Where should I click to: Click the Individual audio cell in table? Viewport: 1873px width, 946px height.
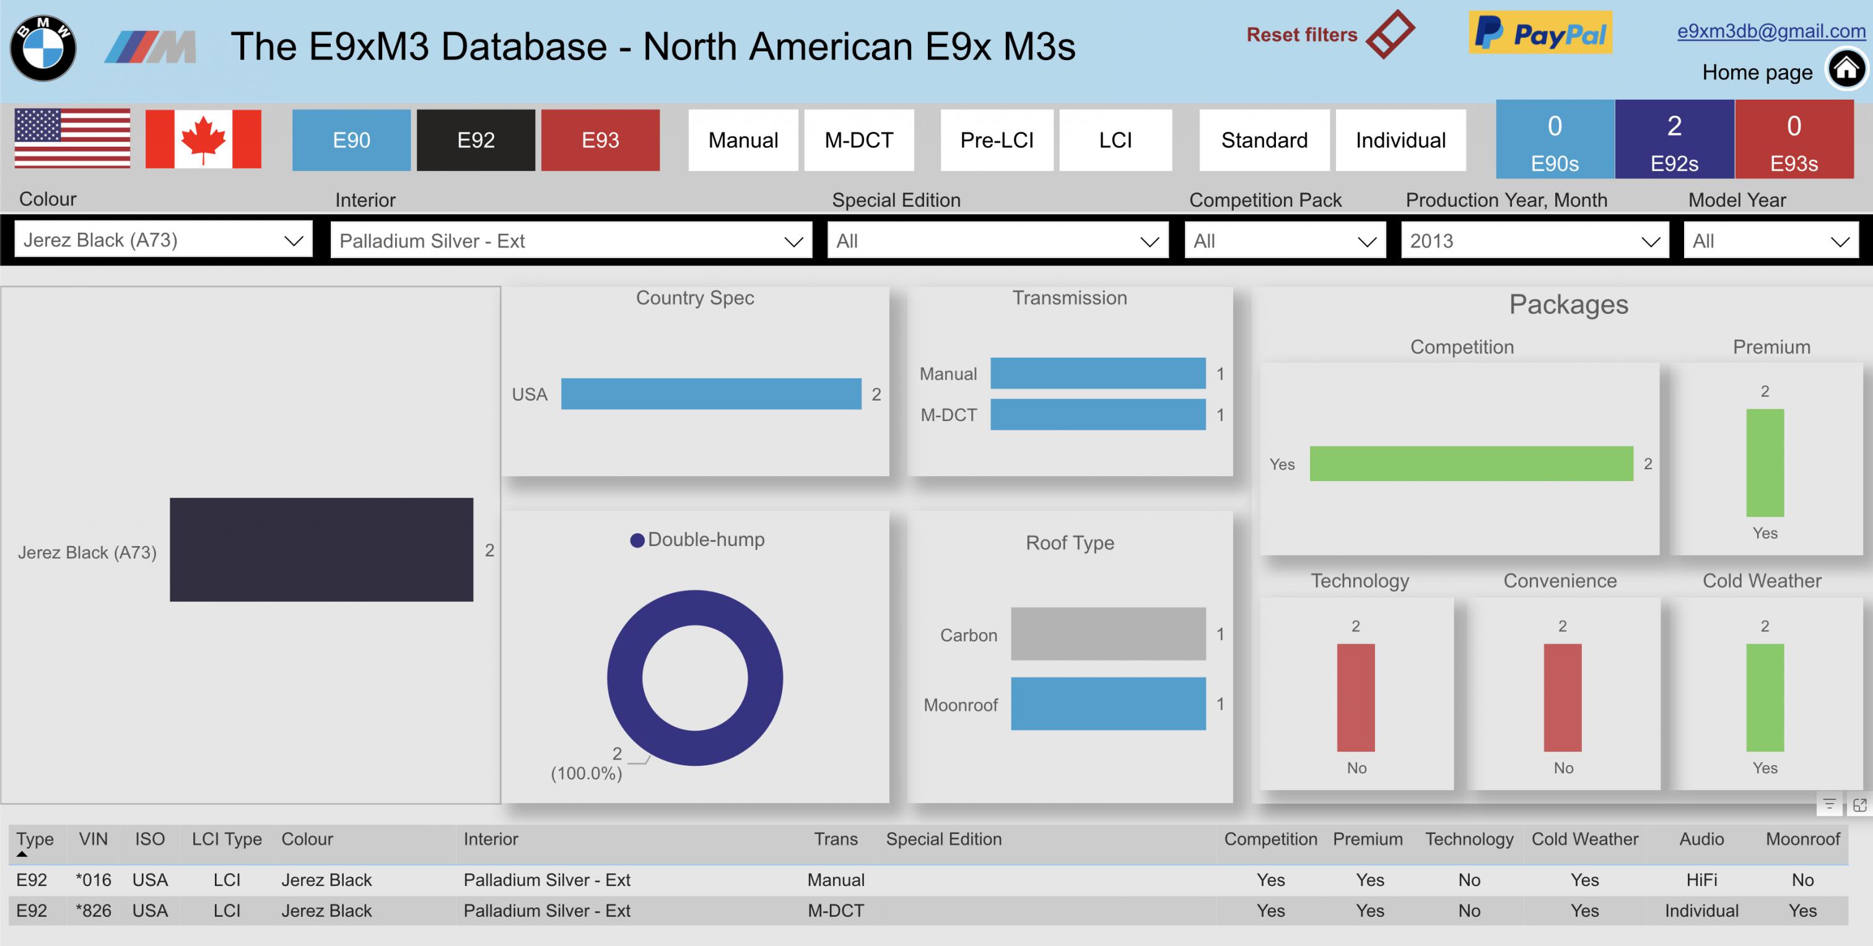pos(1701,910)
